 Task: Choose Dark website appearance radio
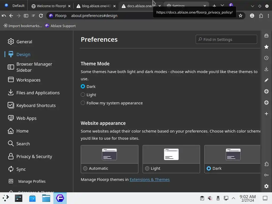click(209, 168)
